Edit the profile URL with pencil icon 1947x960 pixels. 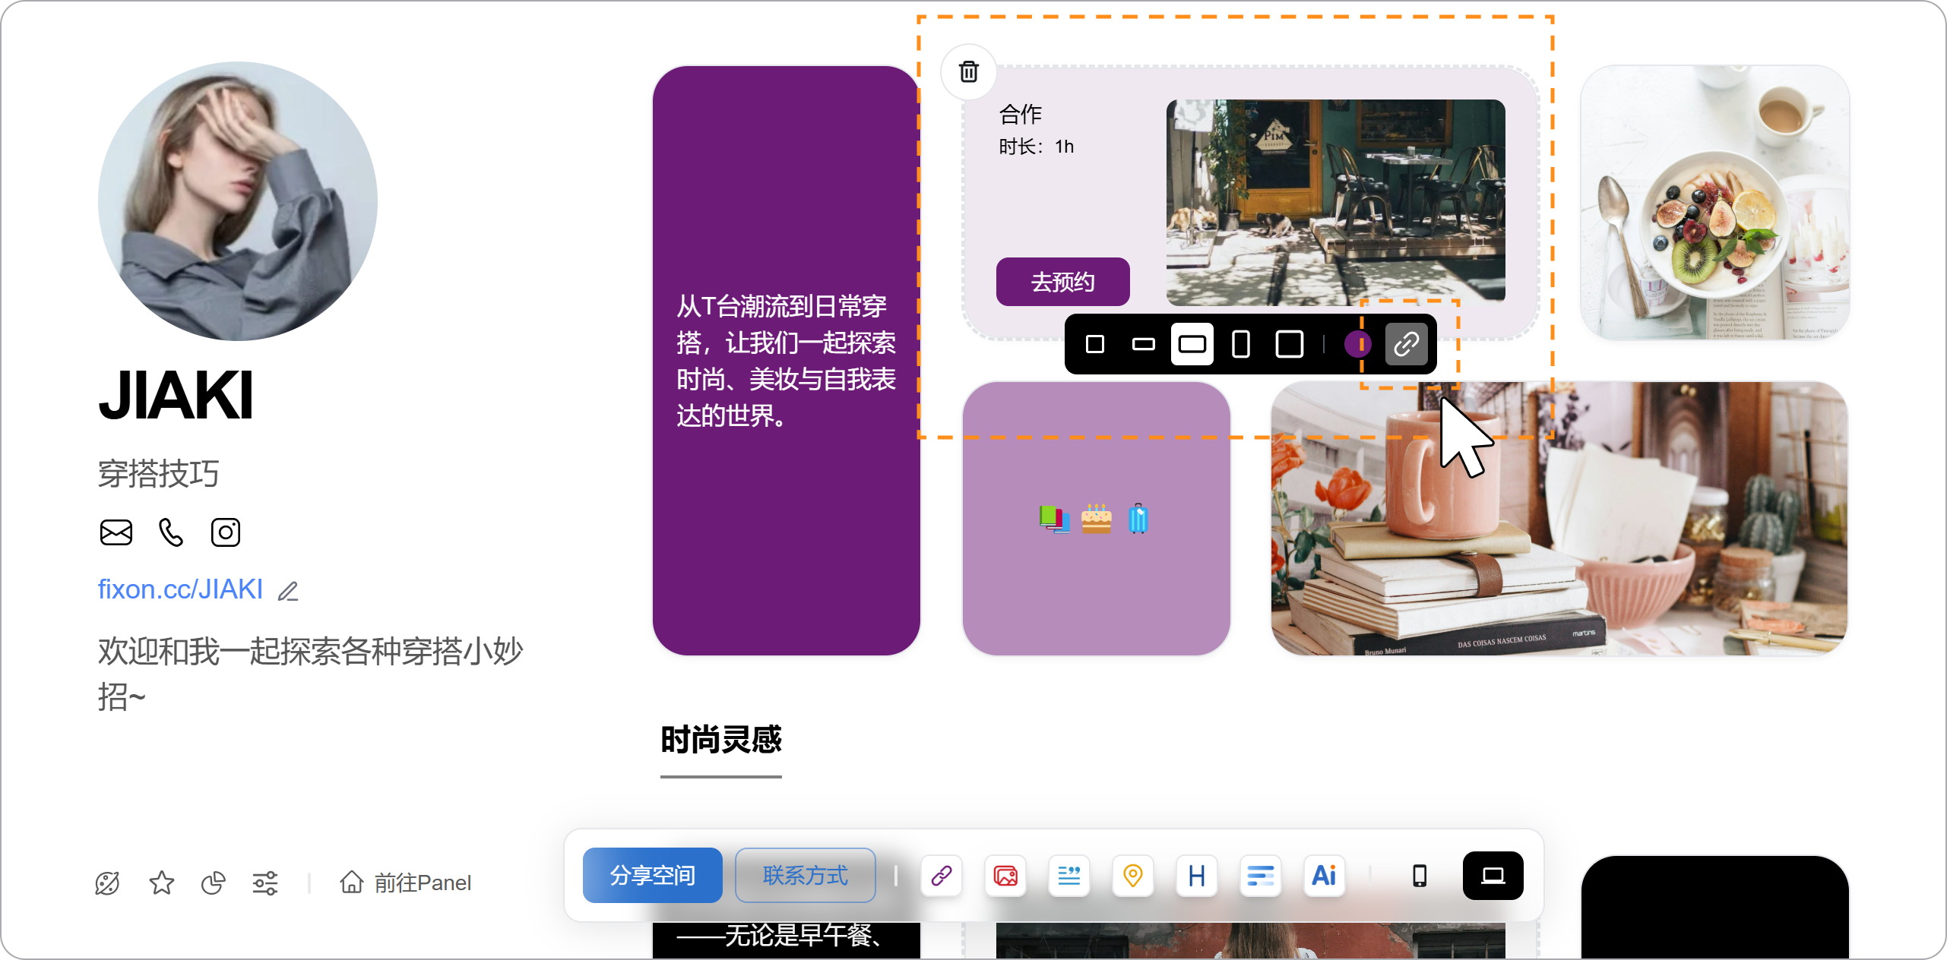point(288,591)
